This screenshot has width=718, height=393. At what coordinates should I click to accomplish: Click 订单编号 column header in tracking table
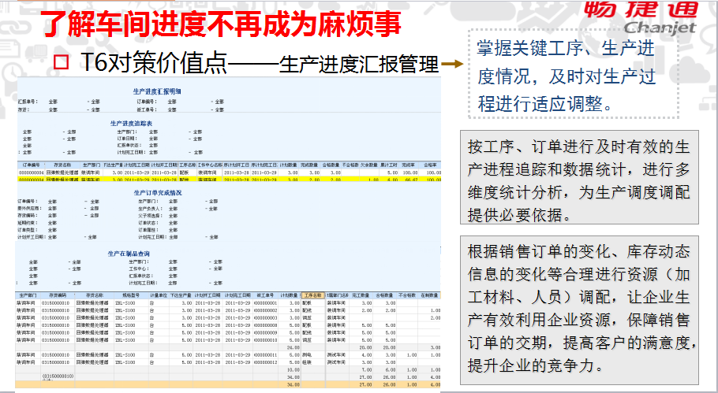[31, 165]
